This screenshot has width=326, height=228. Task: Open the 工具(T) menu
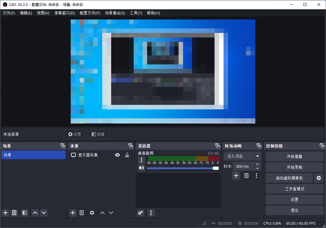click(136, 13)
